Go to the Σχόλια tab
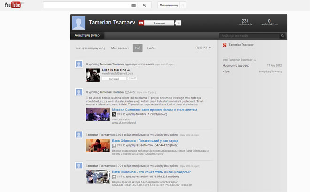This screenshot has height=192, width=310. [151, 48]
